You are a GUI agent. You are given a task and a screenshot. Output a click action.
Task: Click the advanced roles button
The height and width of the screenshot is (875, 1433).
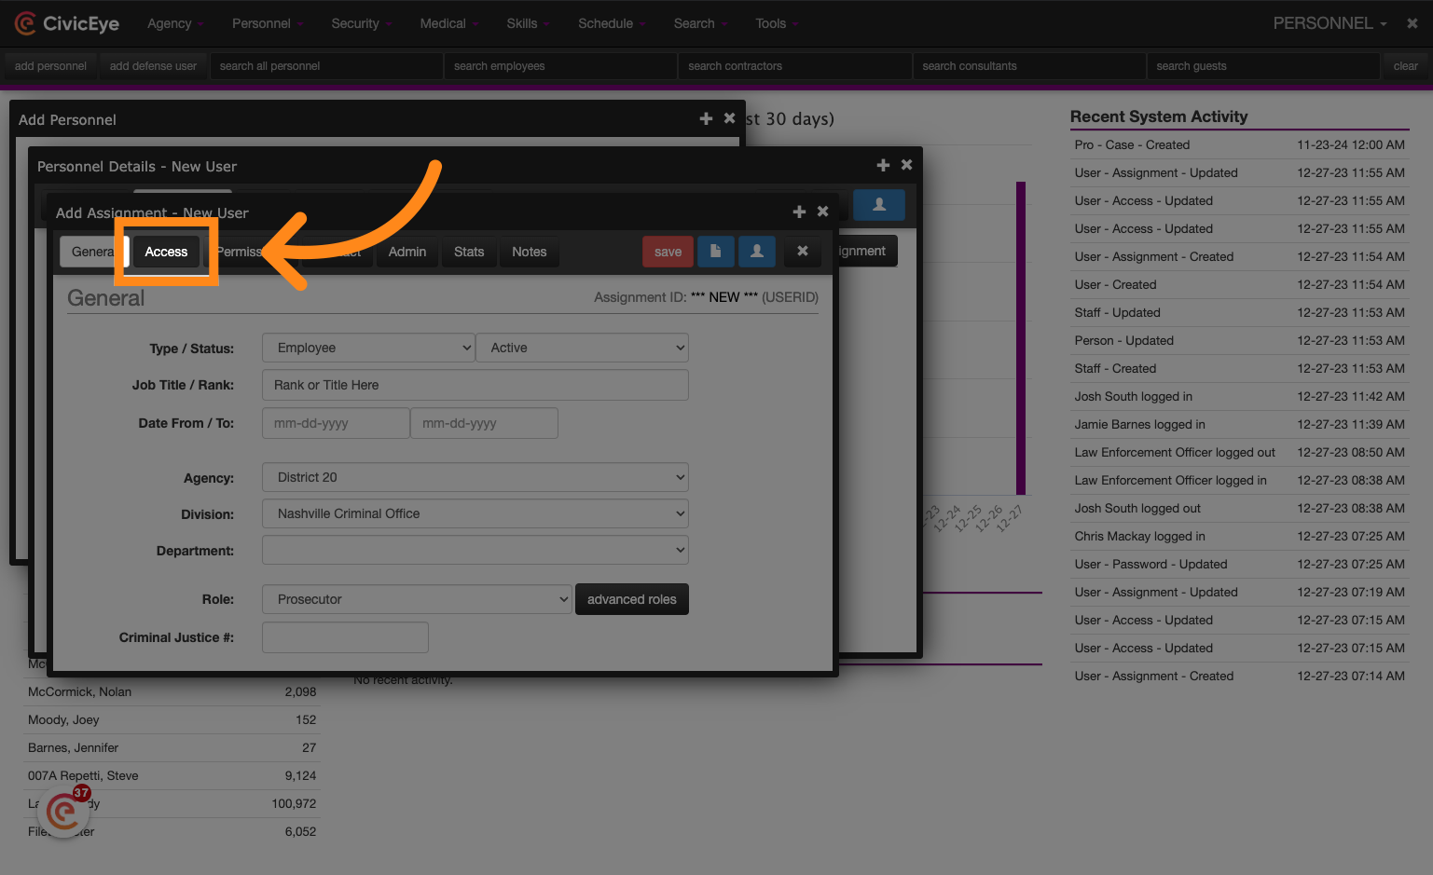pos(632,599)
